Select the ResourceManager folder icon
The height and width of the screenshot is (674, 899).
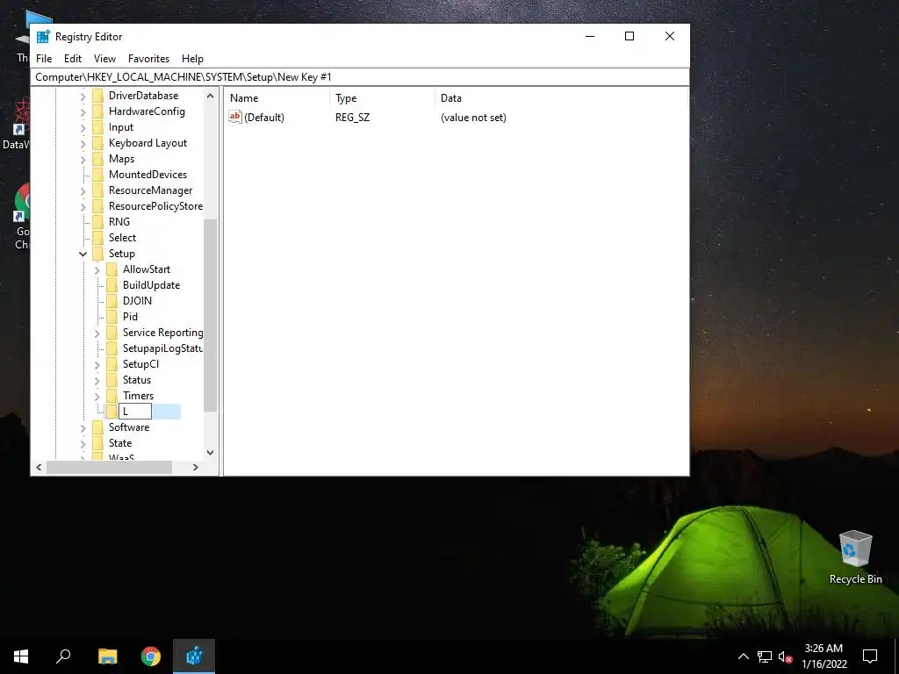pos(98,190)
